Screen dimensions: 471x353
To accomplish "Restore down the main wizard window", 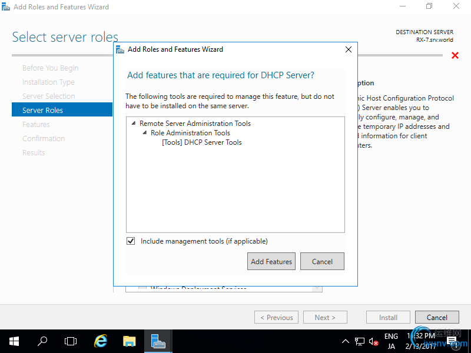I will click(x=429, y=6).
